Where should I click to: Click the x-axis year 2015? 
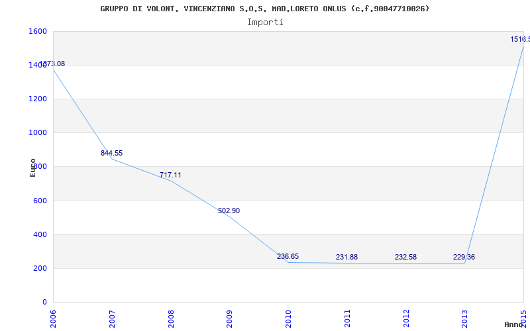(523, 319)
